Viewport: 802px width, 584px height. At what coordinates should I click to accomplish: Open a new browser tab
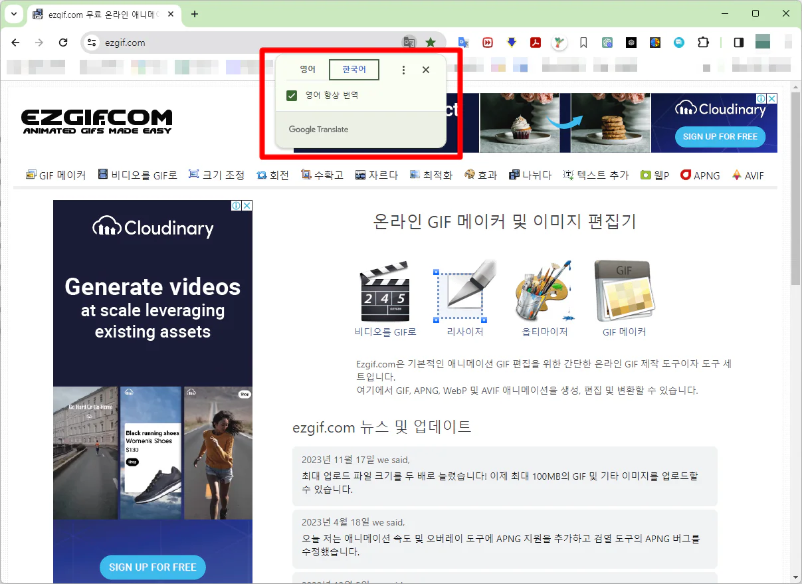pos(195,14)
